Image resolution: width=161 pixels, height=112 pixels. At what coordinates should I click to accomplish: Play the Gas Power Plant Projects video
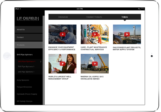point(127,34)
